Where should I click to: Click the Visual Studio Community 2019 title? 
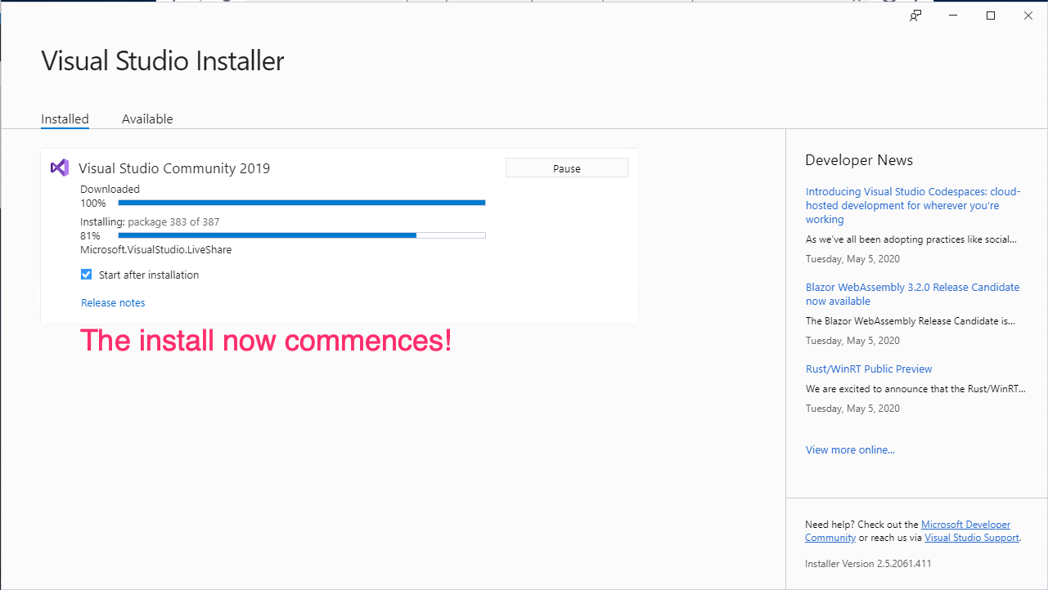174,168
